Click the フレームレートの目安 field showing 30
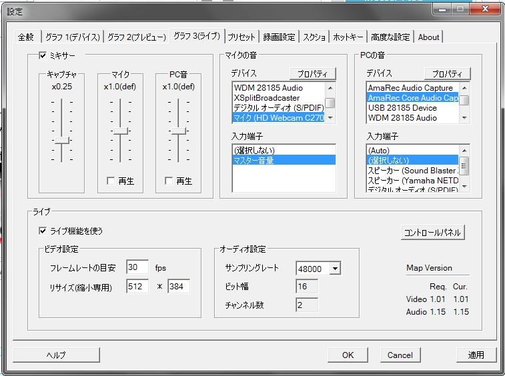The height and width of the screenshot is (376, 505). 137,267
